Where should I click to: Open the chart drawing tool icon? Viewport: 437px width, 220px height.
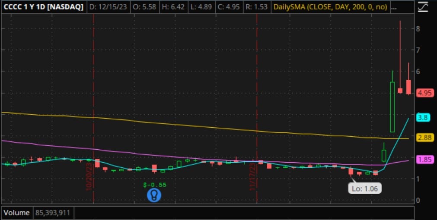point(423,6)
